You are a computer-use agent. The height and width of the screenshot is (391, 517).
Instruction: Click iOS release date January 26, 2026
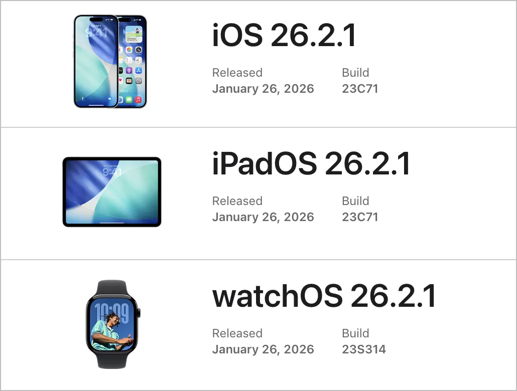pos(263,89)
